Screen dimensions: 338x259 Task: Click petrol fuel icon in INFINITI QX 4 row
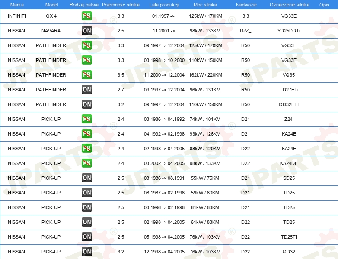tap(86, 16)
